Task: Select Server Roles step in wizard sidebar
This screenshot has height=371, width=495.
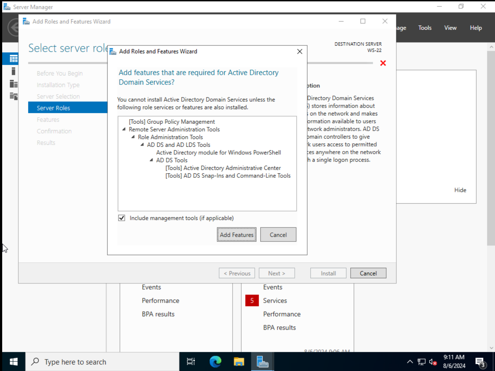Action: click(68, 108)
